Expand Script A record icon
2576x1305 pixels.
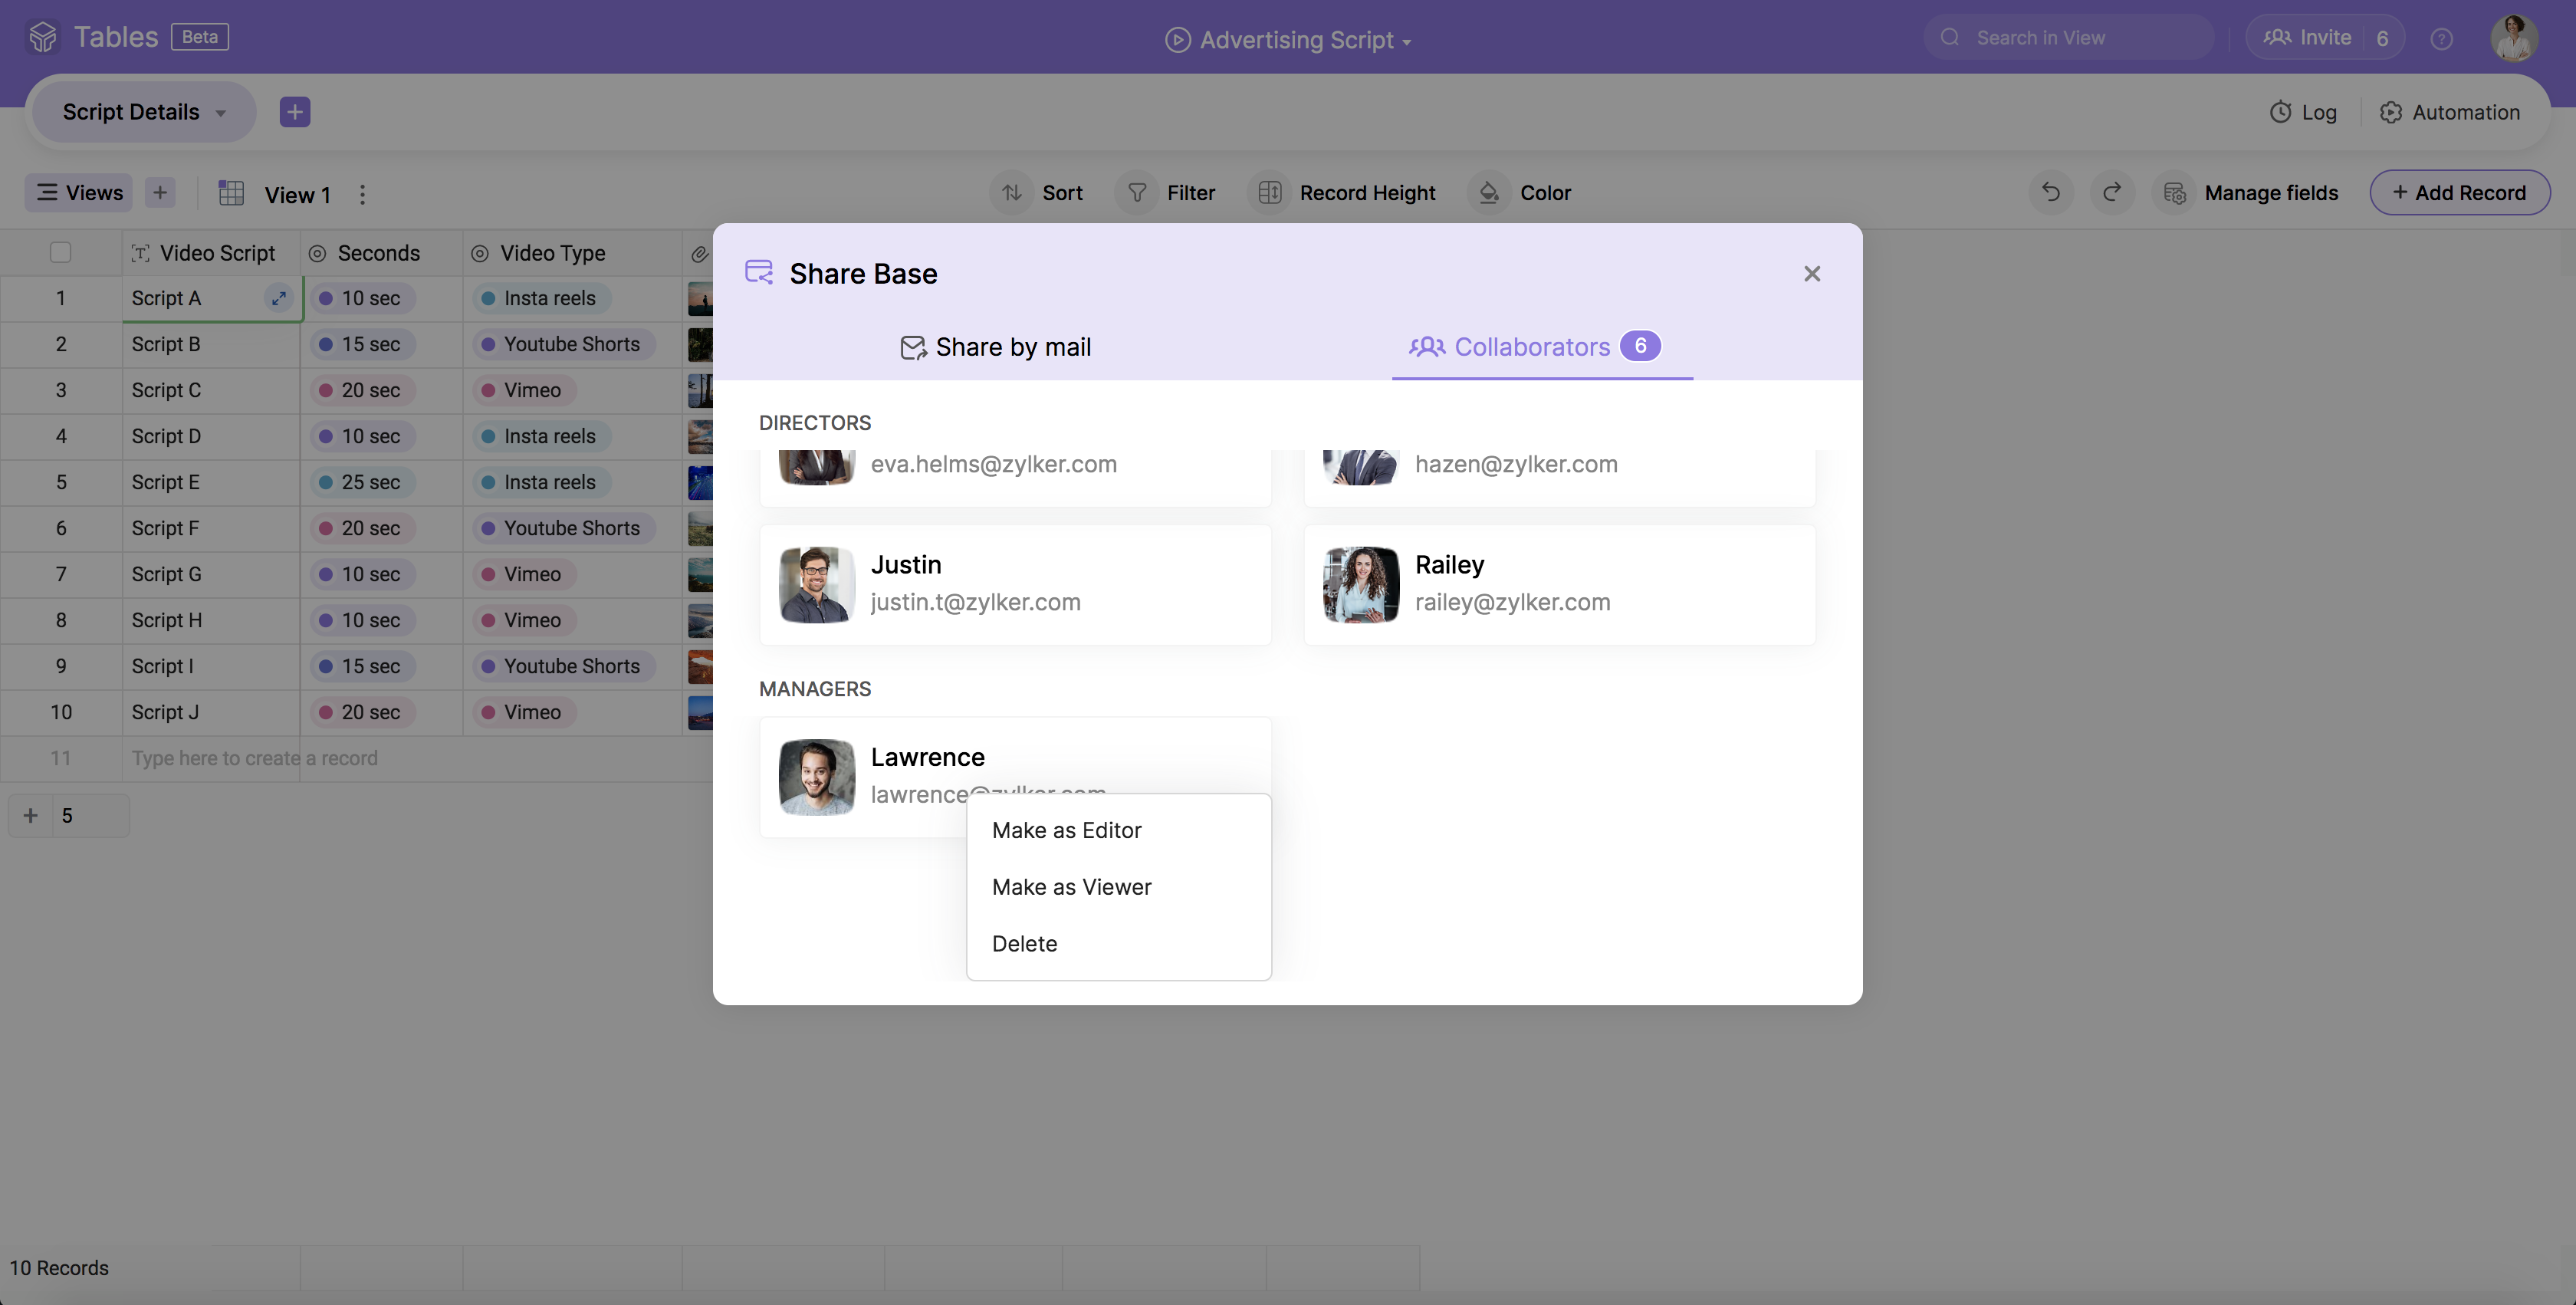click(279, 298)
